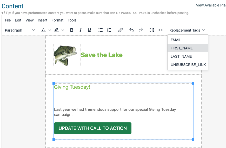Toggle underline formatting
Screen dimensions: 226x148
89,30
